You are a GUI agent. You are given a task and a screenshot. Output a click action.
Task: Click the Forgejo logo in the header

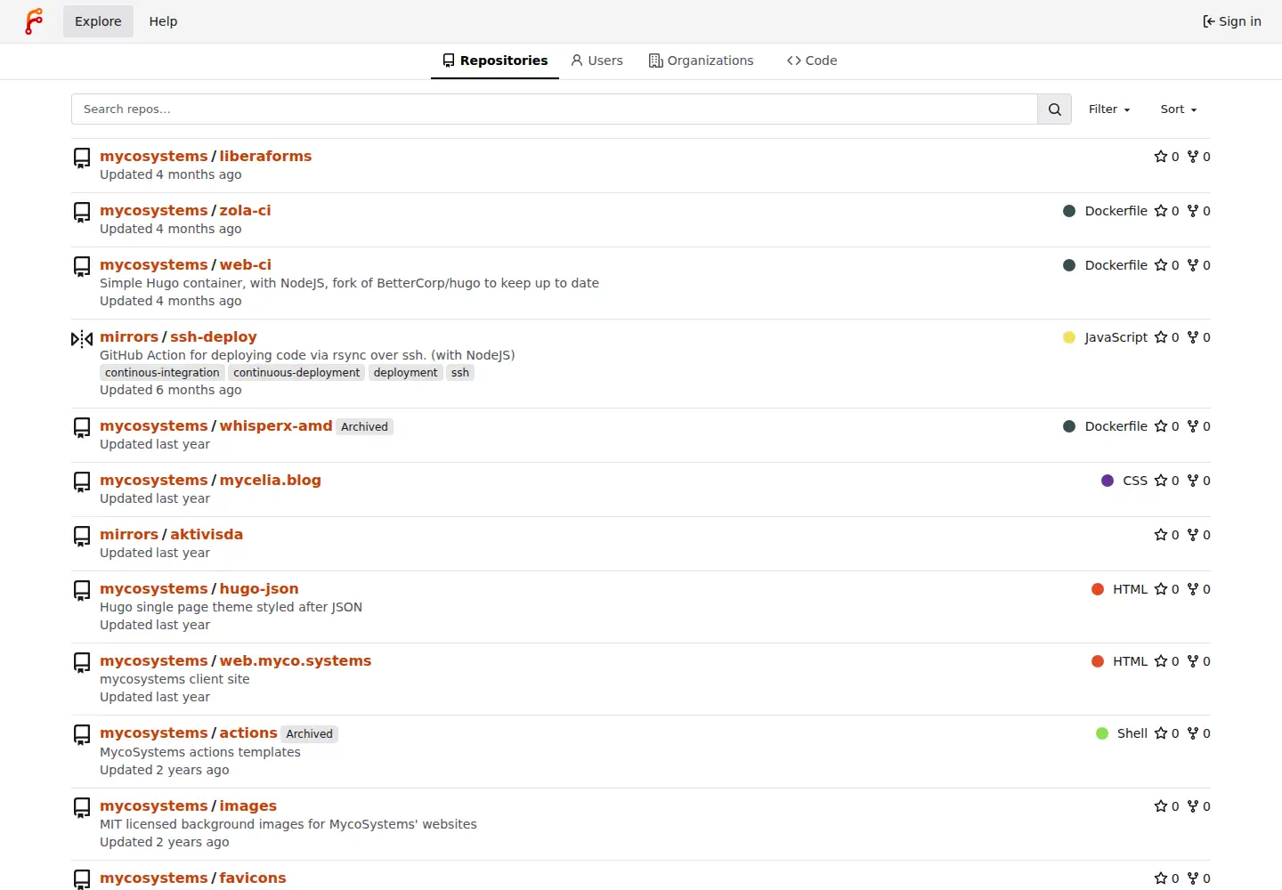34,21
